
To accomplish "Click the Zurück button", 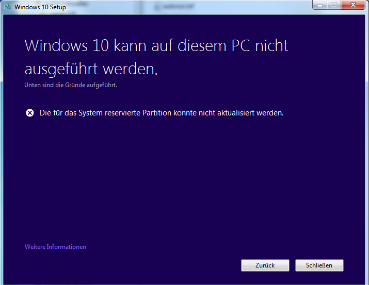I will point(265,265).
